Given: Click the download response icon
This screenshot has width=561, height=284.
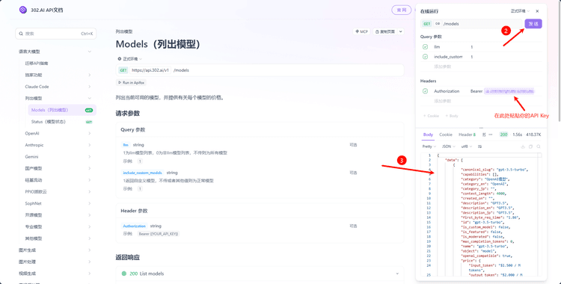Looking at the screenshot, I should (x=523, y=146).
